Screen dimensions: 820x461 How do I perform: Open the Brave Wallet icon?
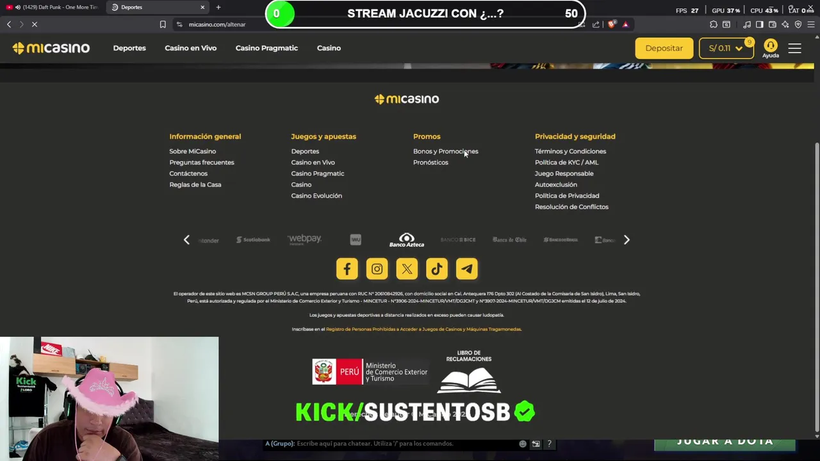pyautogui.click(x=773, y=24)
